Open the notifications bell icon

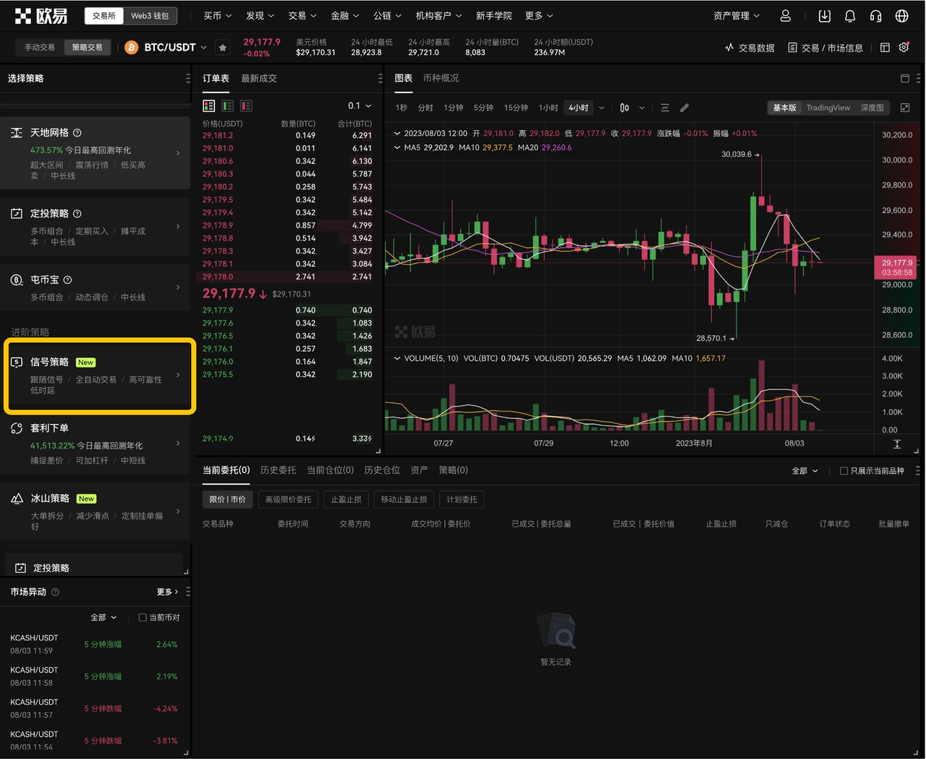pyautogui.click(x=849, y=15)
